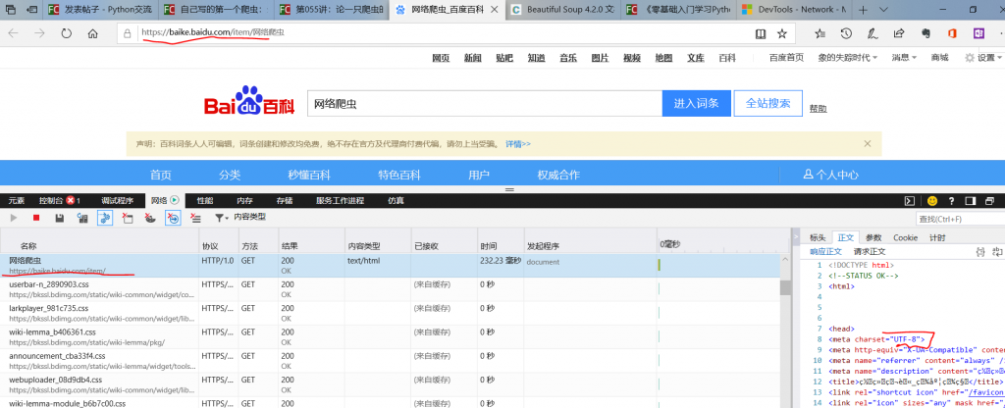This screenshot has width=1005, height=408.
Task: Open the browser history clock icon
Action: pyautogui.click(x=846, y=33)
